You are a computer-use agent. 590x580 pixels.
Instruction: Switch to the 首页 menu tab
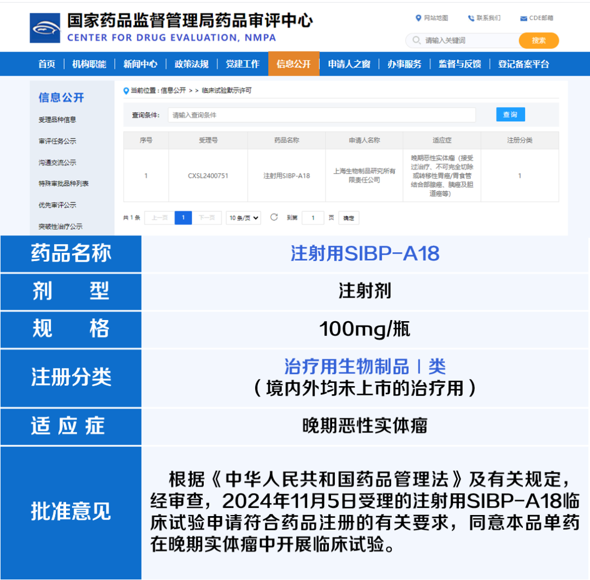click(x=46, y=64)
